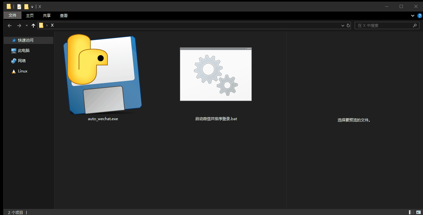This screenshot has height=215, width=423.
Task: Open the address bar history dropdown
Action: point(343,26)
